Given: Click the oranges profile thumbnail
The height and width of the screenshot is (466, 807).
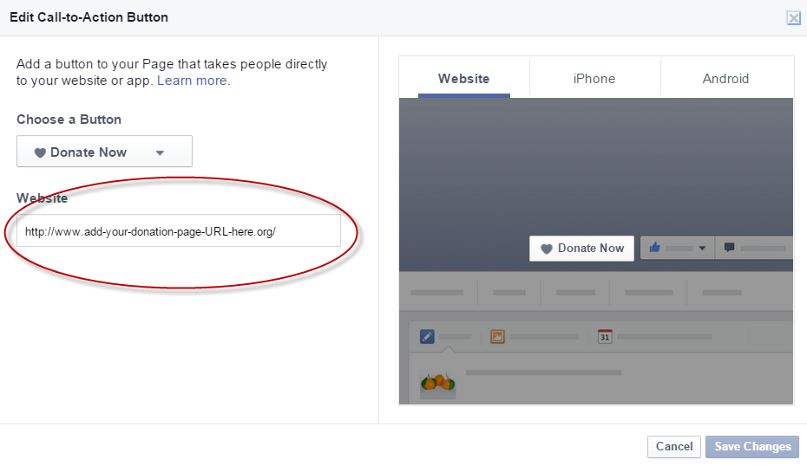Looking at the screenshot, I should tap(438, 385).
